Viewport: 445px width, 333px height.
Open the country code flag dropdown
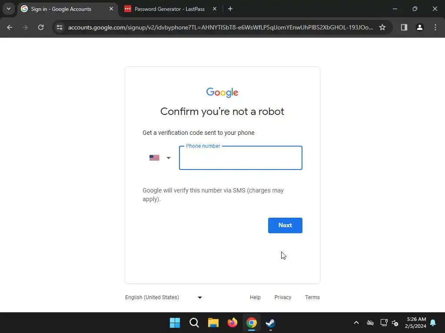(160, 158)
